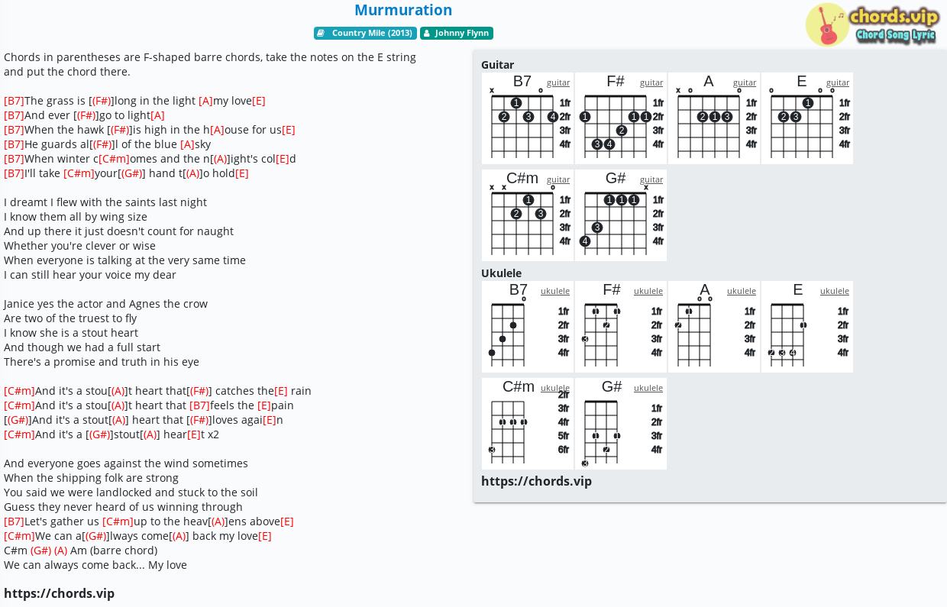Click [B7] before 'feels the pain'
This screenshot has height=607, width=947.
(199, 405)
